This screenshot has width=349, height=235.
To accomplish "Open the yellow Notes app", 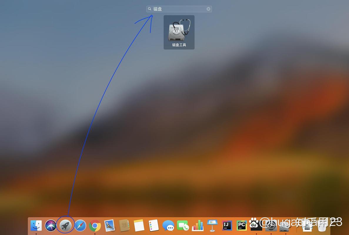I will [139, 226].
